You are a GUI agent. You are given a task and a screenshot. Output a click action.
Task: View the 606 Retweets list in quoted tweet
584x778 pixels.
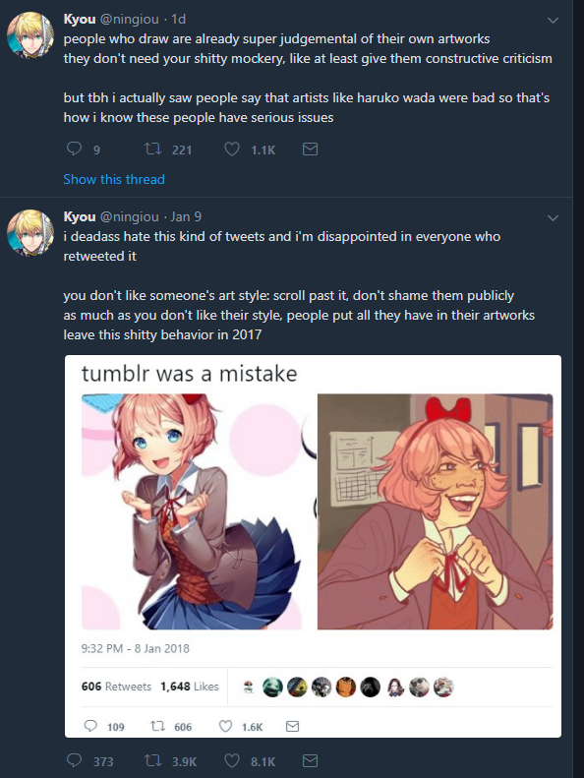point(116,687)
